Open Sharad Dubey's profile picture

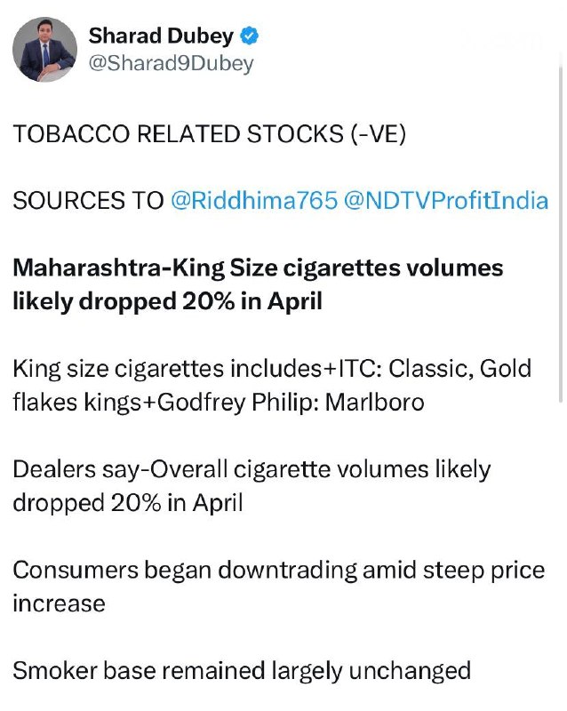pyautogui.click(x=44, y=50)
